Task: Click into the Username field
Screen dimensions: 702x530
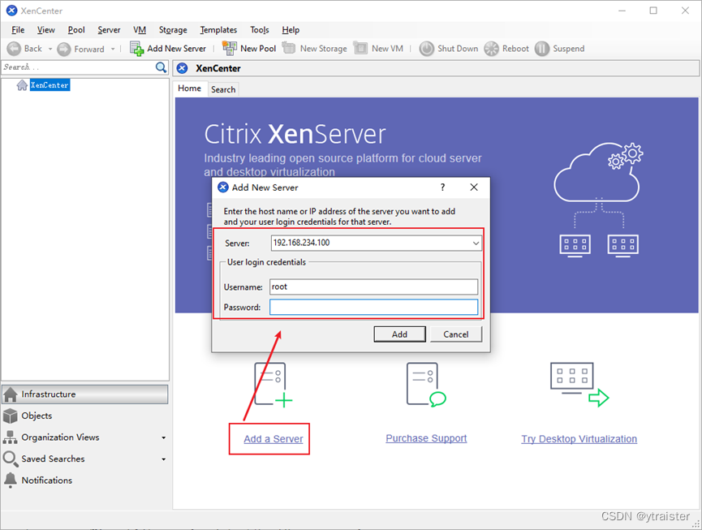Action: pyautogui.click(x=374, y=287)
